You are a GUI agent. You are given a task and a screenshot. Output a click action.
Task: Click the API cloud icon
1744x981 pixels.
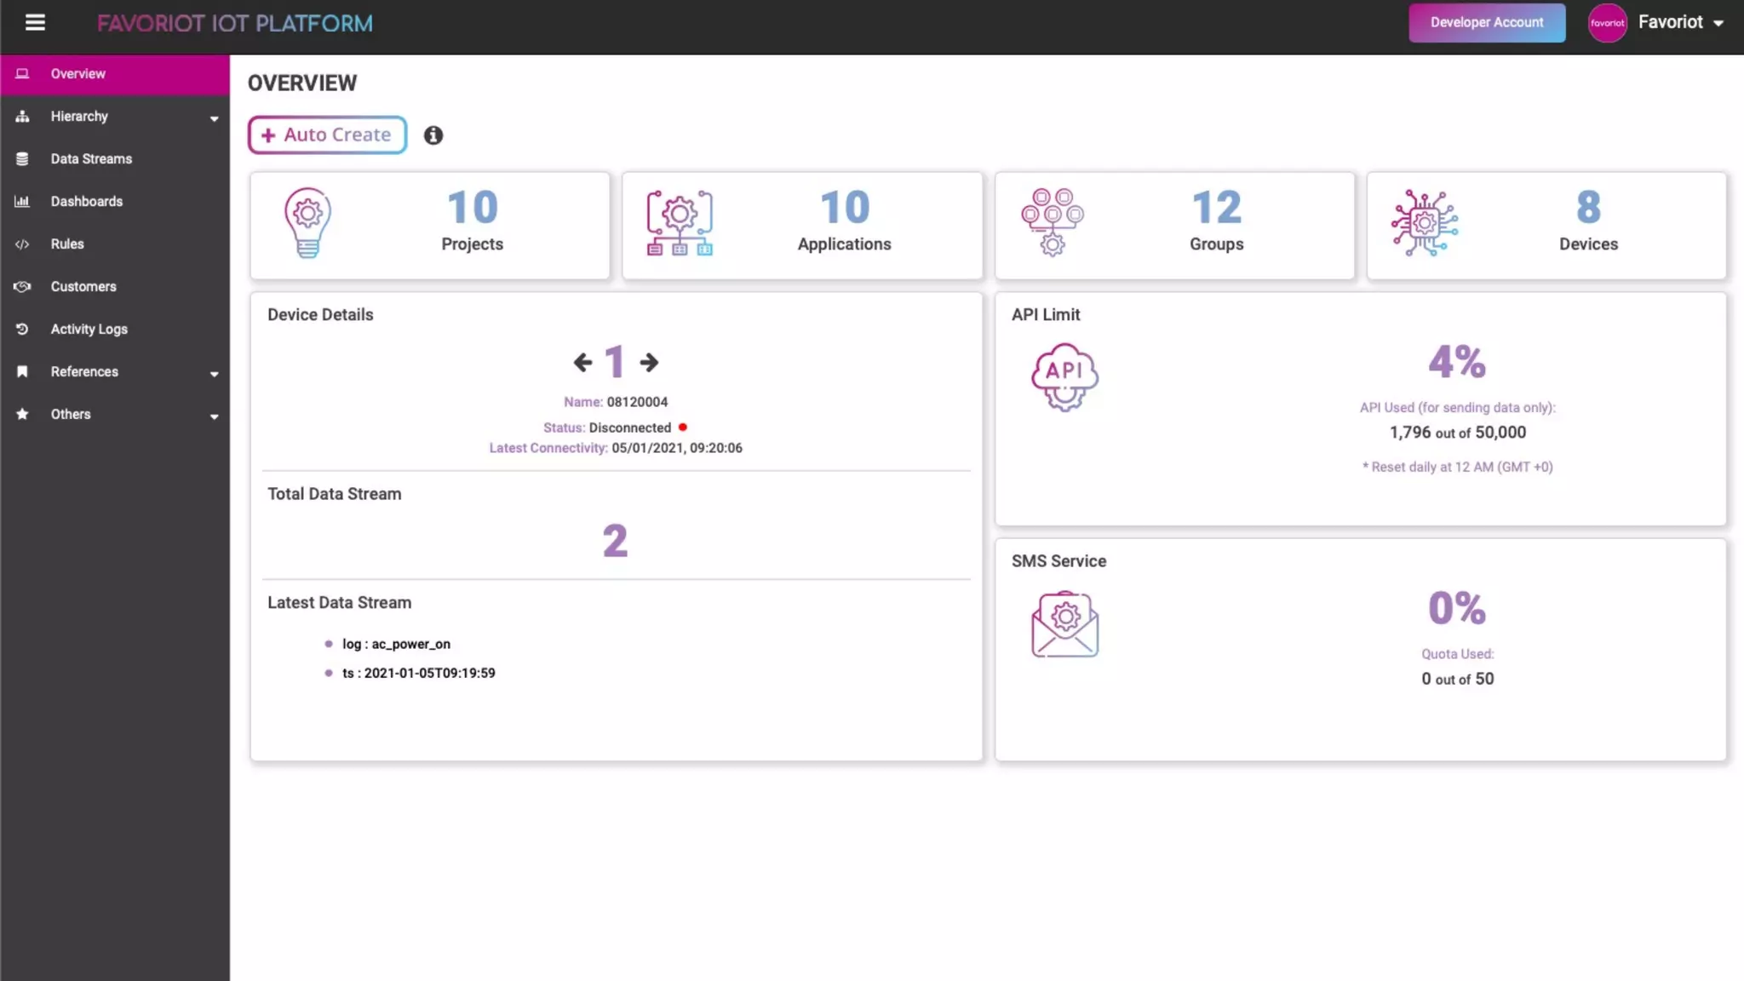1064,377
